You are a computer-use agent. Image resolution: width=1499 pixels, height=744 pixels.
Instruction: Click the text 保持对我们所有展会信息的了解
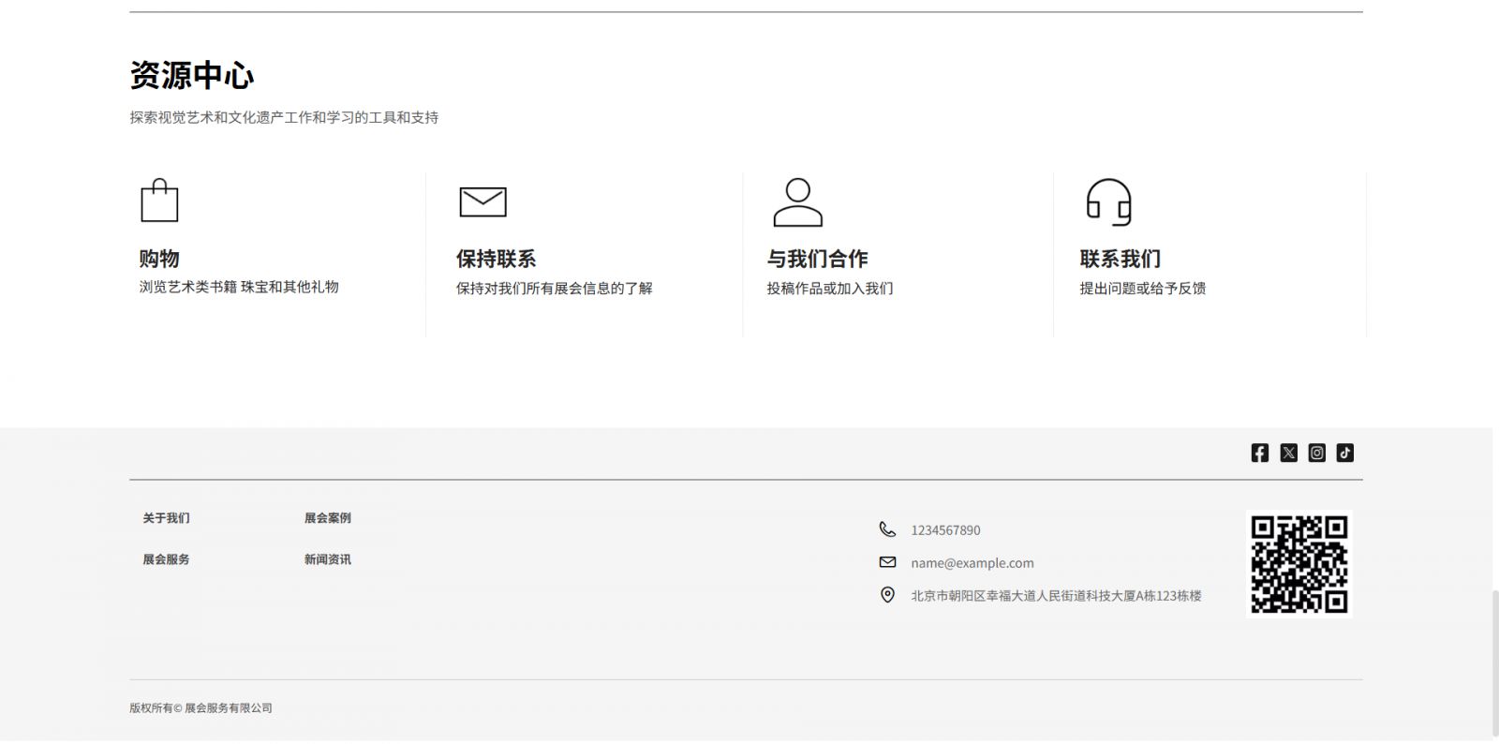click(x=555, y=289)
